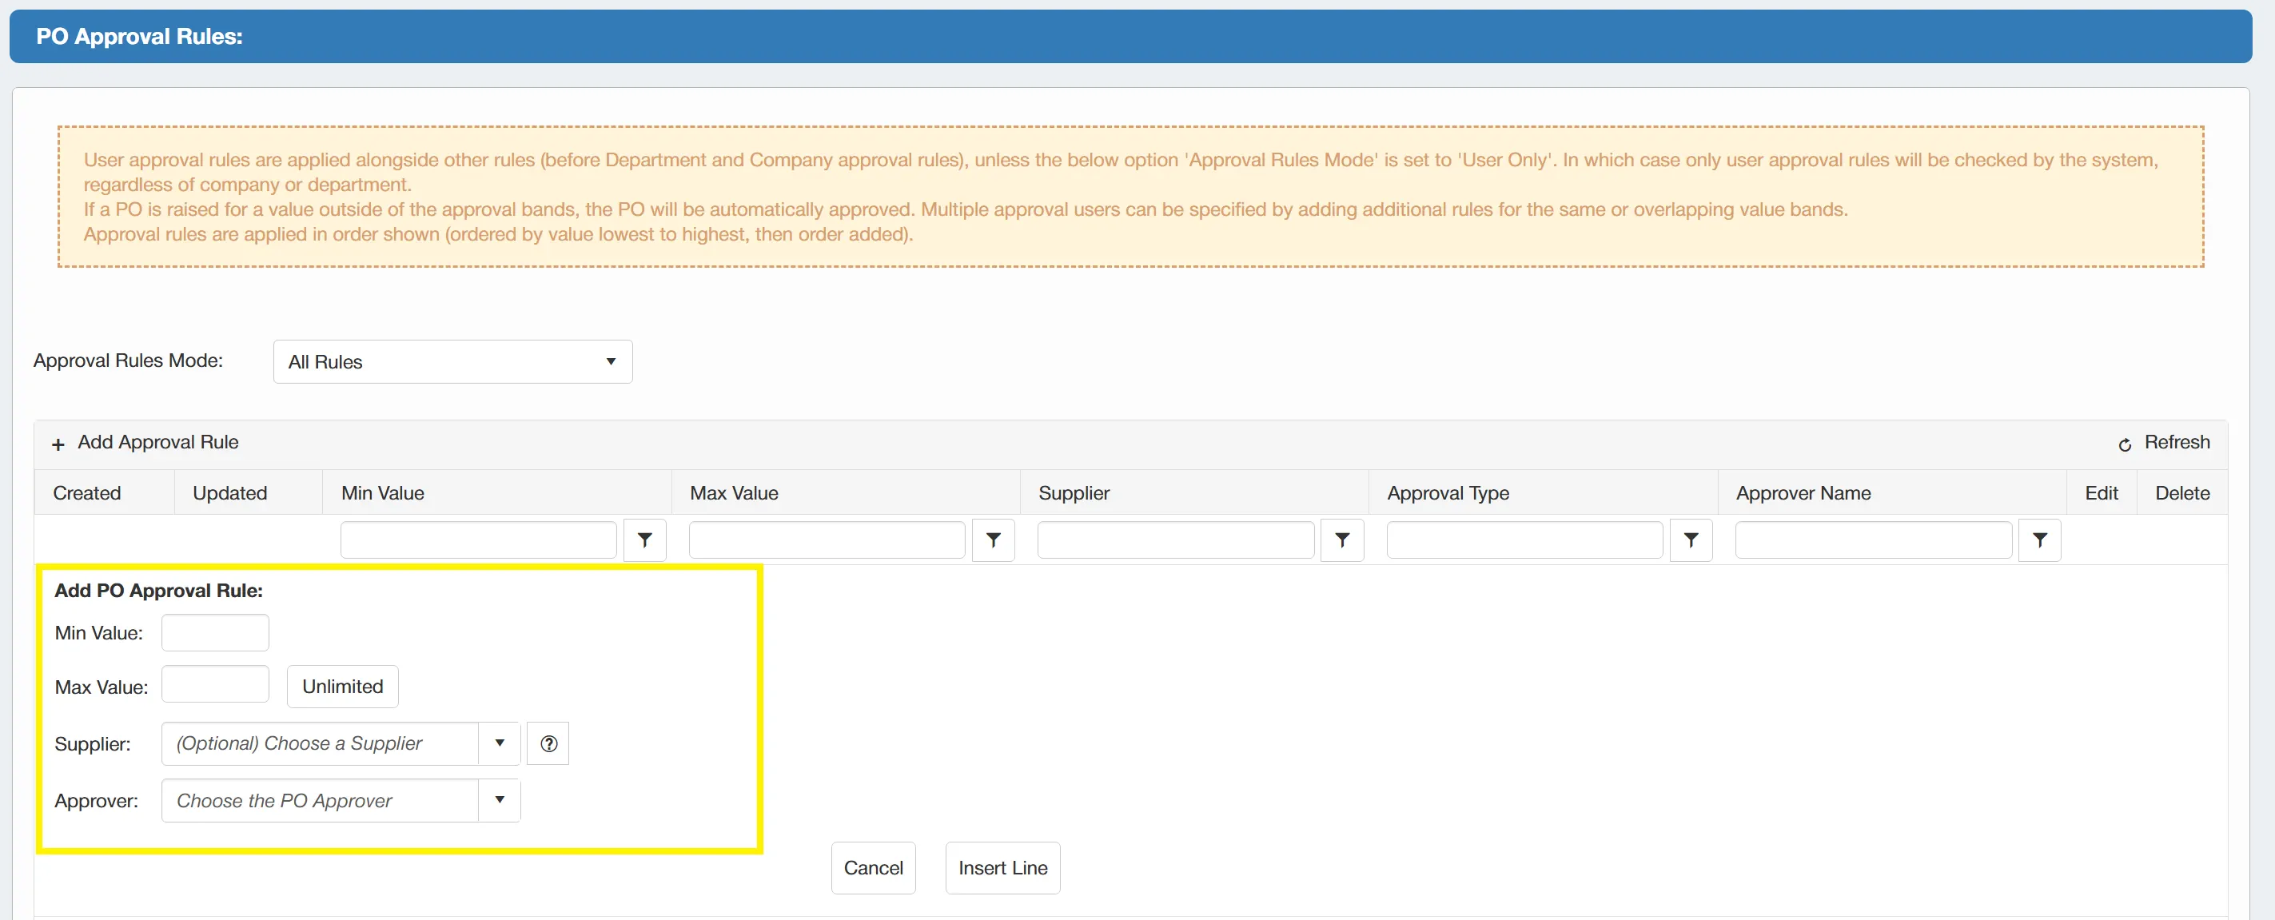Screen dimensions: 2275x920
Task: Click the Supplier filter text box
Action: coord(1177,540)
